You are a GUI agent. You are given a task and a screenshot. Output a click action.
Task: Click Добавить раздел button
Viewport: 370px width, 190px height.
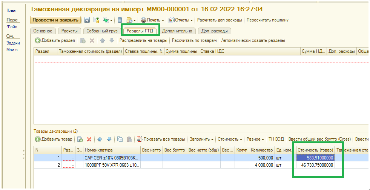(x=55, y=40)
